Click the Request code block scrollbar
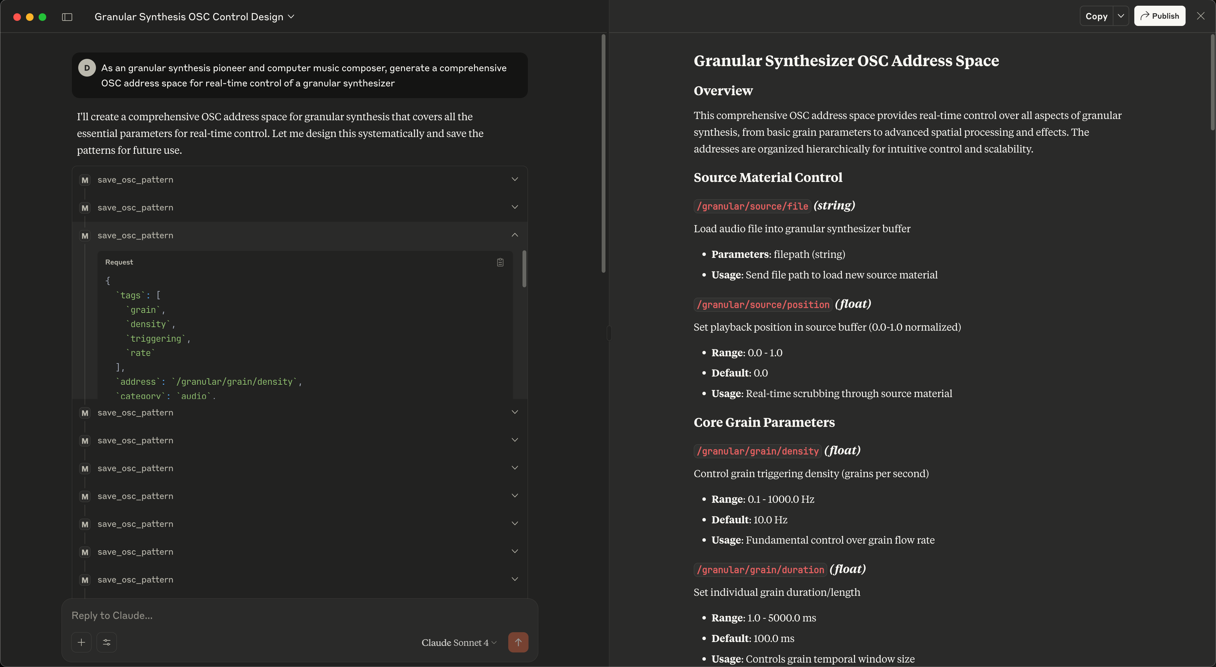 coord(524,269)
